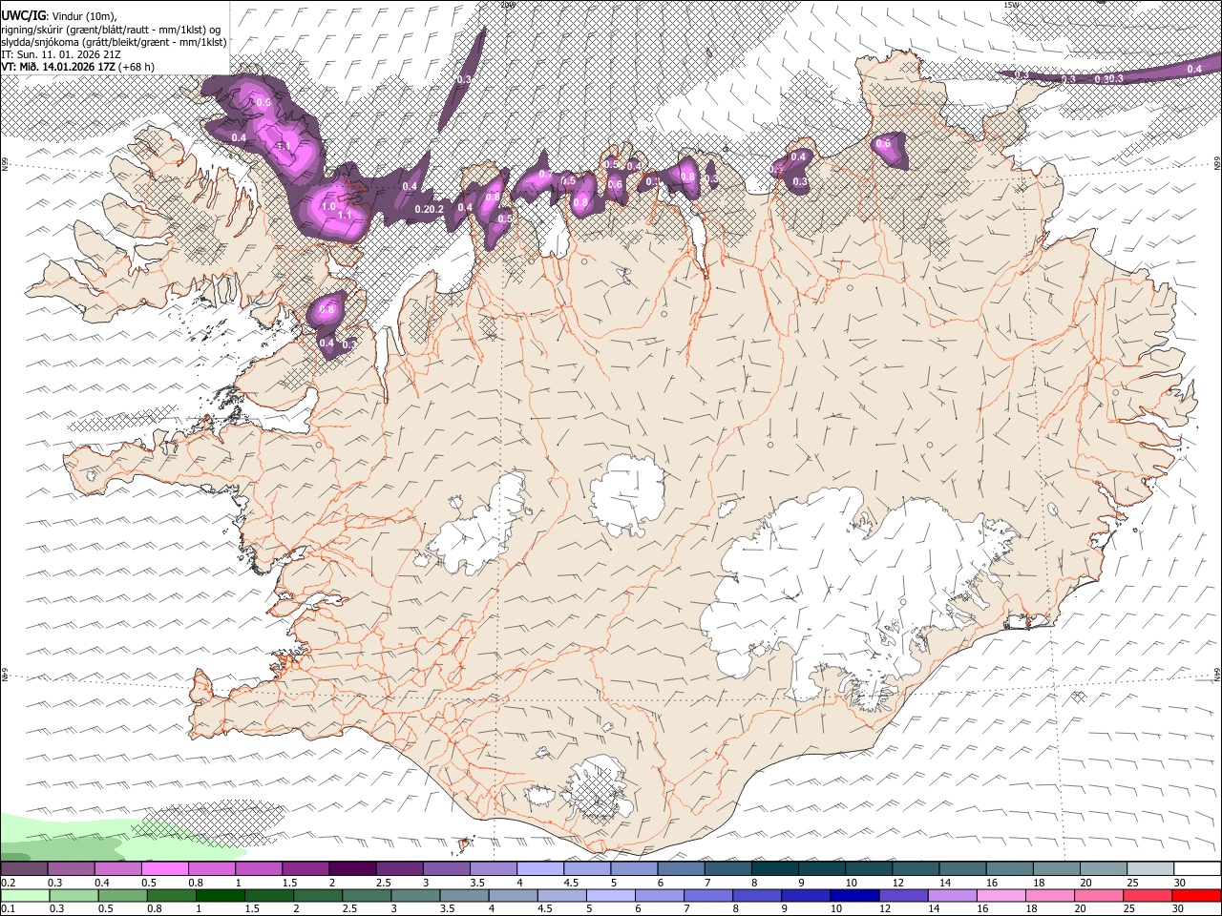Pick the bright red swatch ending the bottom legend row
The image size is (1222, 916).
[1196, 895]
